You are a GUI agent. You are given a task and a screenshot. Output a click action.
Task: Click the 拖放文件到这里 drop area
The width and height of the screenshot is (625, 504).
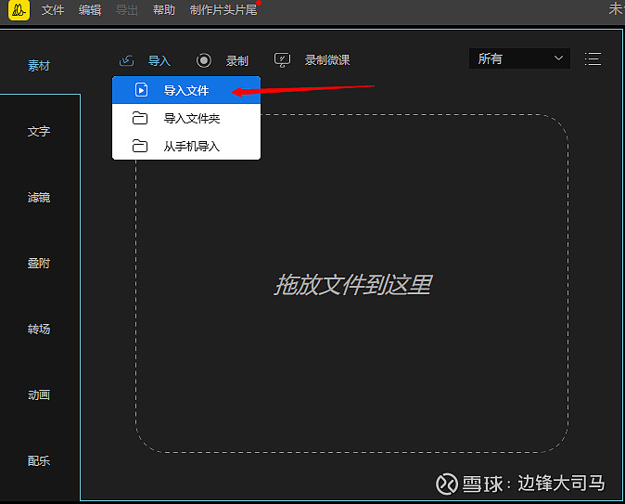click(x=352, y=285)
